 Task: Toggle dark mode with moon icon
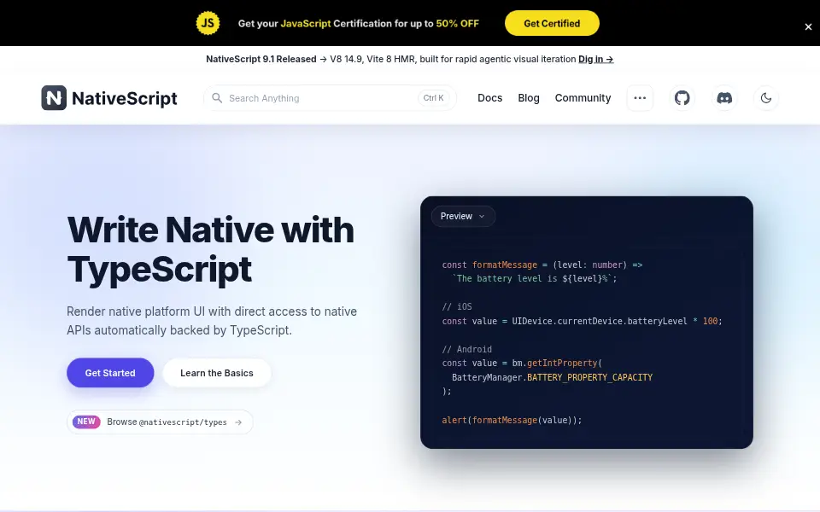[x=766, y=97]
